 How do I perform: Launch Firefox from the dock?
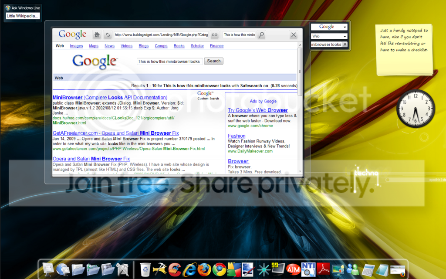click(x=204, y=269)
